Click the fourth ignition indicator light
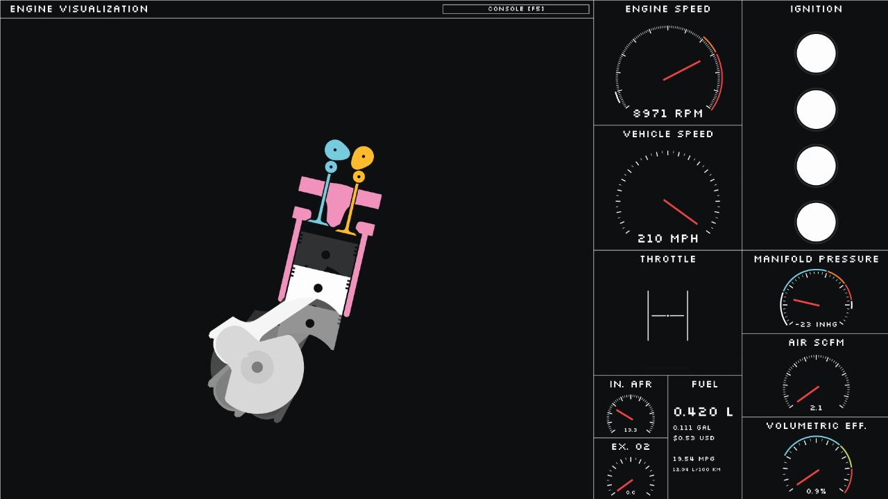 click(816, 222)
